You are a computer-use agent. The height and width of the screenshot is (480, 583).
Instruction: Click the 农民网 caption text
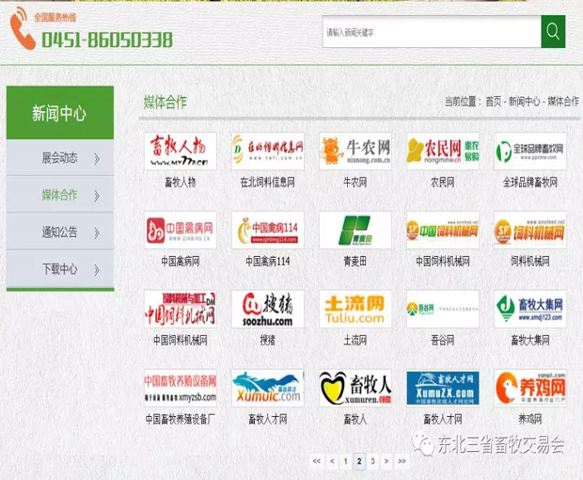tap(443, 183)
